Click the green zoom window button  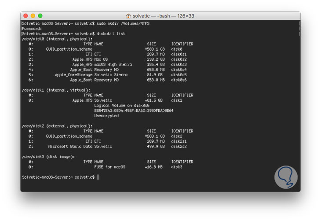[x=40, y=16]
